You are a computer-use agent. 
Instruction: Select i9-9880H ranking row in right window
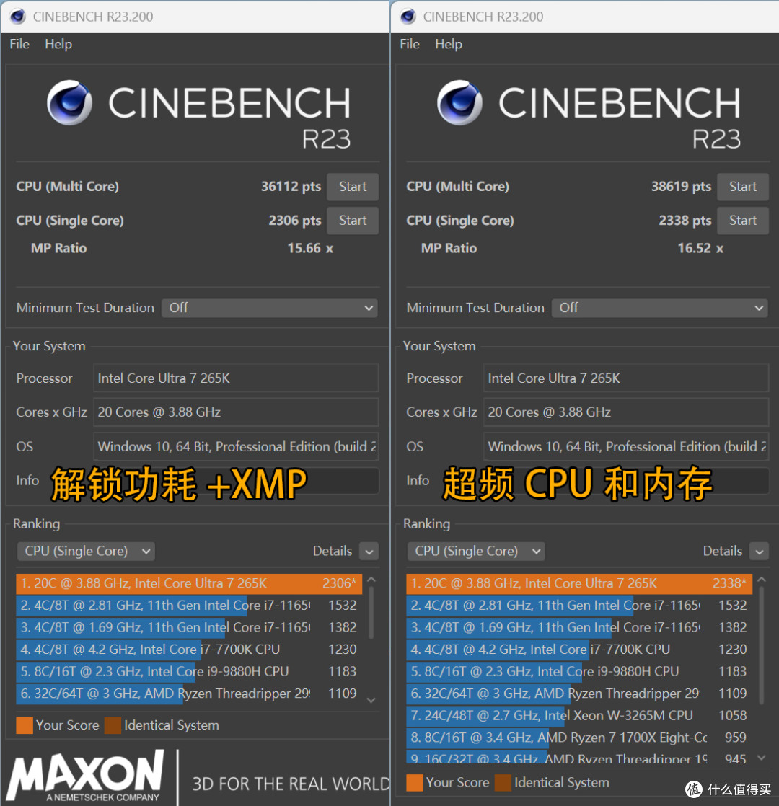click(x=579, y=672)
